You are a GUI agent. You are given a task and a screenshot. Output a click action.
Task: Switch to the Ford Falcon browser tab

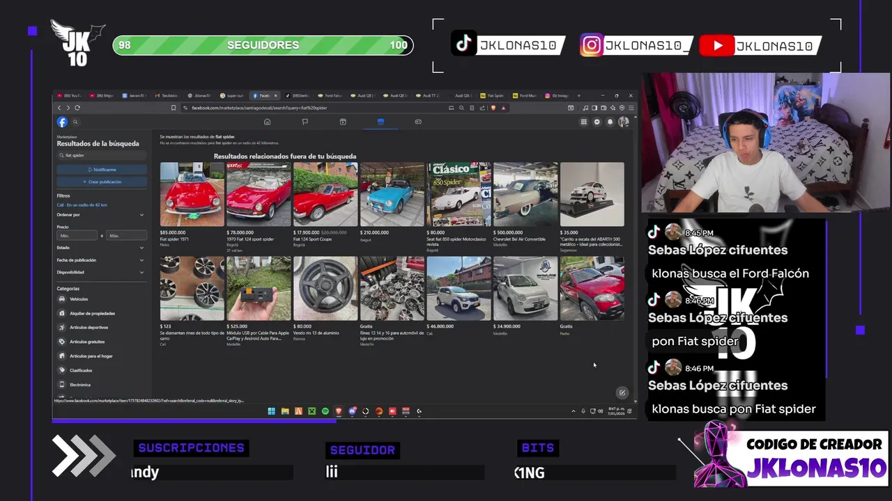click(330, 95)
